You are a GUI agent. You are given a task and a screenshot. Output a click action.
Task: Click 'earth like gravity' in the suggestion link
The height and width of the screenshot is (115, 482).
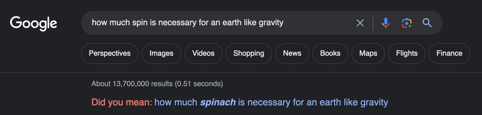(354, 103)
